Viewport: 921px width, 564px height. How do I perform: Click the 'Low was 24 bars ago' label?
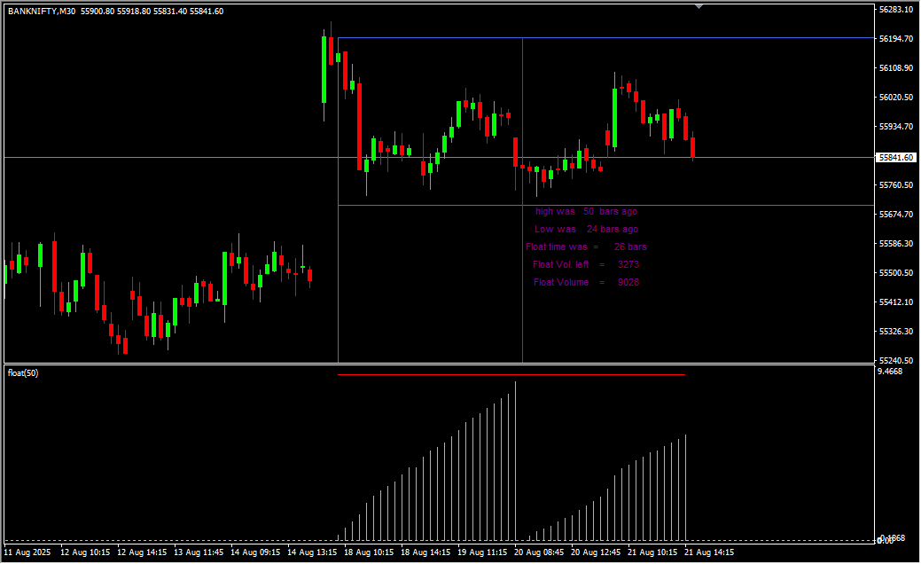(x=586, y=230)
